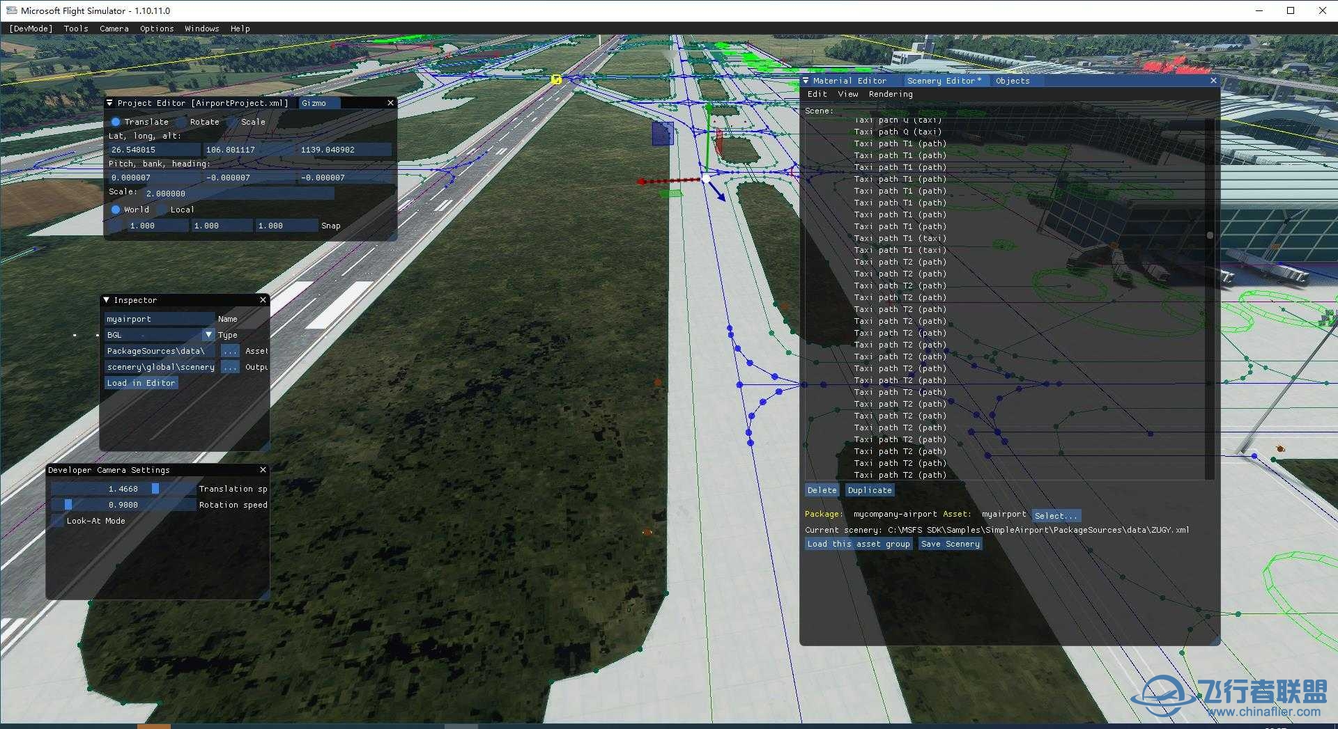
Task: Click the Select... asset button
Action: click(1056, 516)
